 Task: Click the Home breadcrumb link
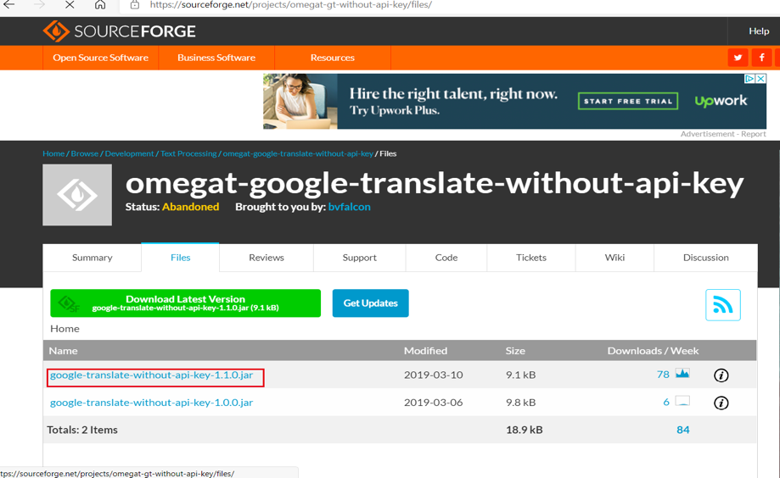pyautogui.click(x=53, y=153)
